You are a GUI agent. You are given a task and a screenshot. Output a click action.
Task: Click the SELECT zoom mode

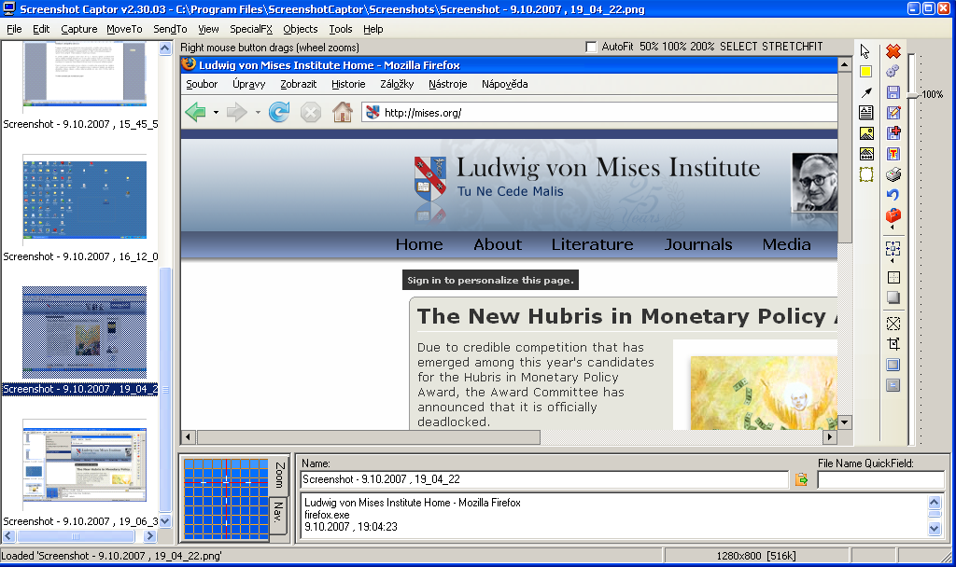(739, 47)
